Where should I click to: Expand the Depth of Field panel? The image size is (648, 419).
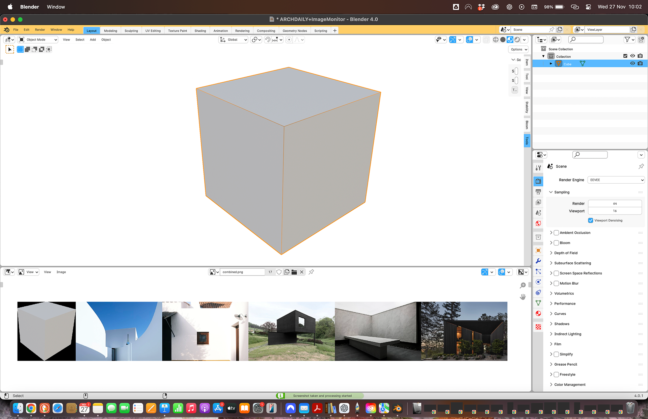tap(566, 253)
